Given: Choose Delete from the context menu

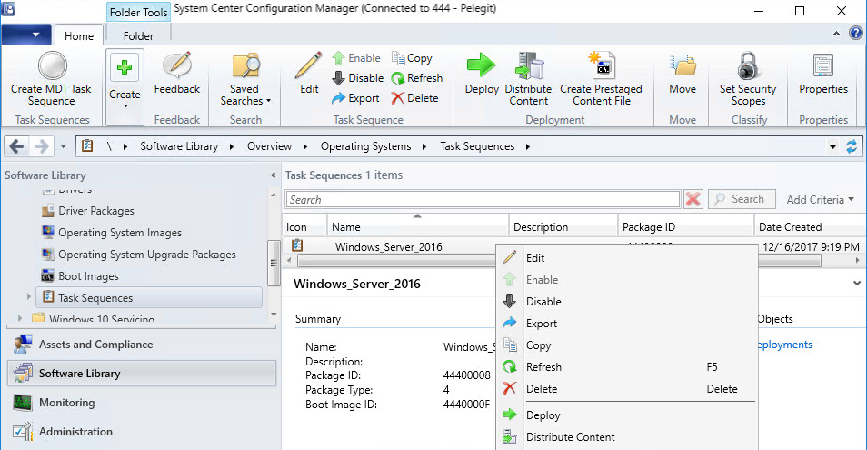Looking at the screenshot, I should pyautogui.click(x=626, y=389).
